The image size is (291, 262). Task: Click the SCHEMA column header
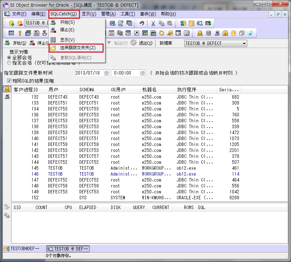coord(93,90)
